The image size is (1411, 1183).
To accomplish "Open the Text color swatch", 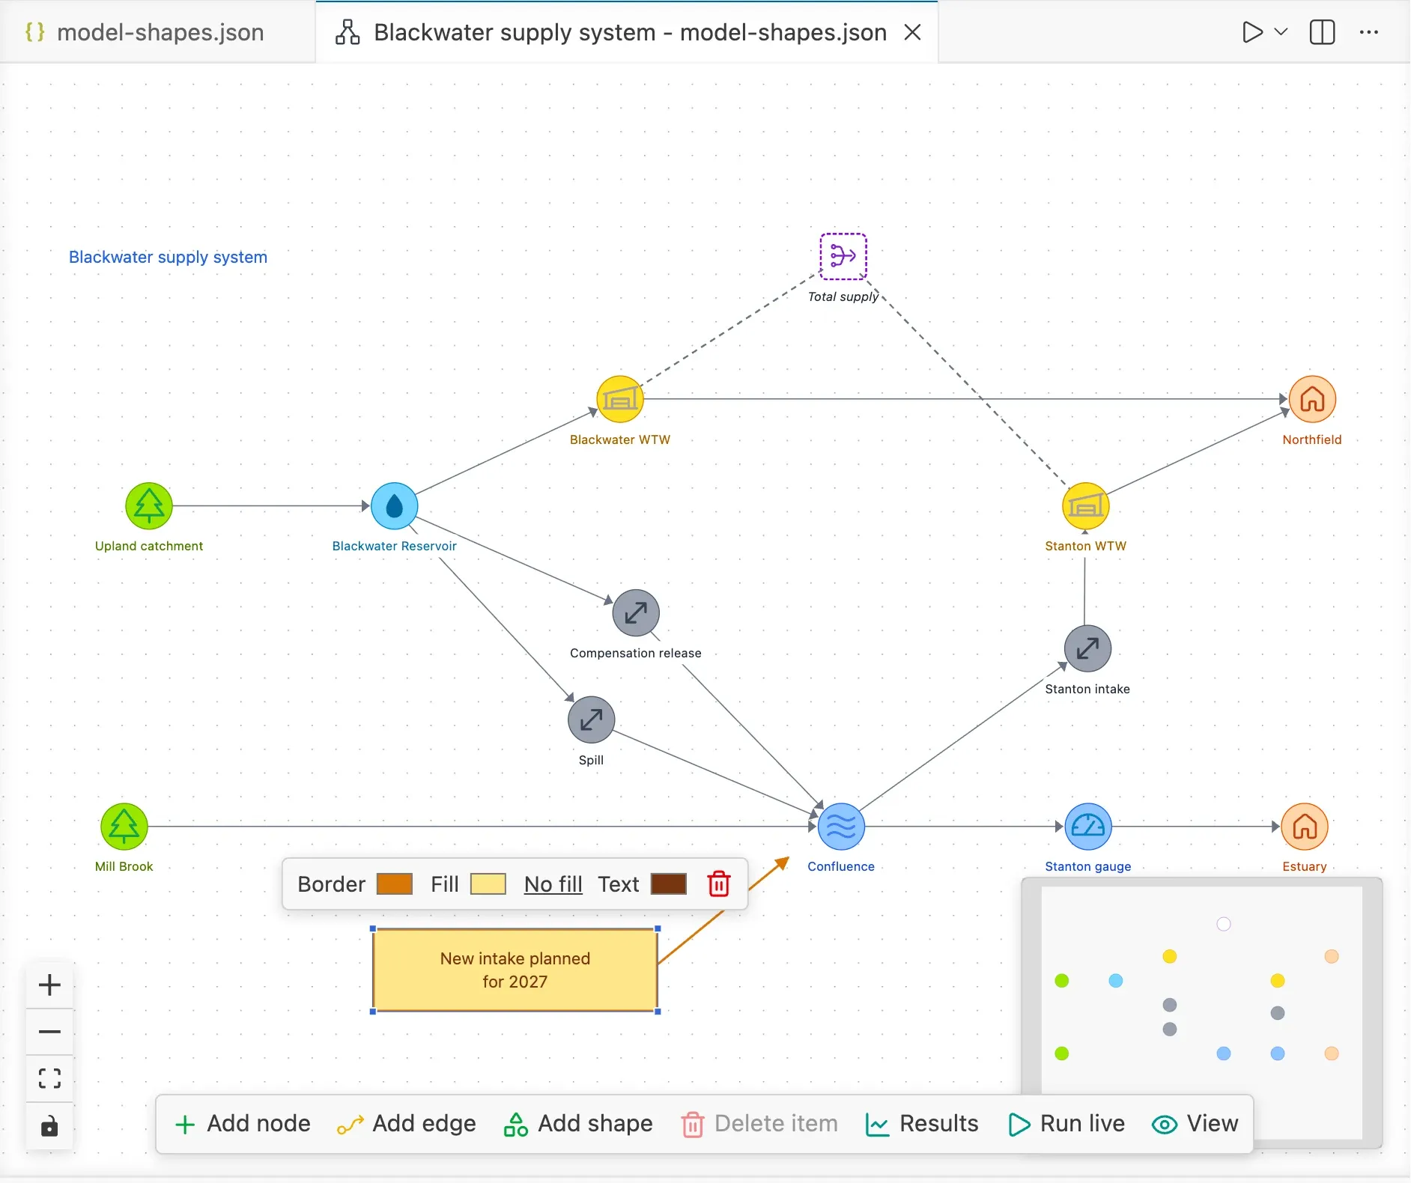I will point(669,884).
